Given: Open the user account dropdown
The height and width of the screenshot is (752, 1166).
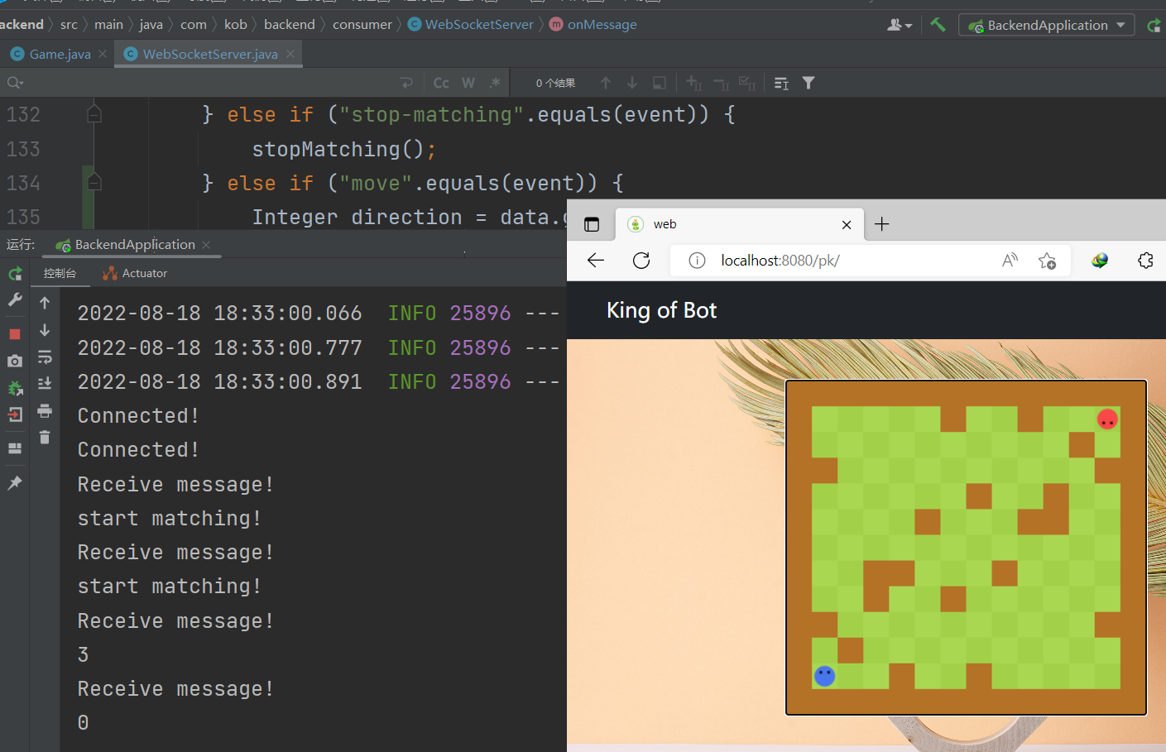Looking at the screenshot, I should (900, 25).
